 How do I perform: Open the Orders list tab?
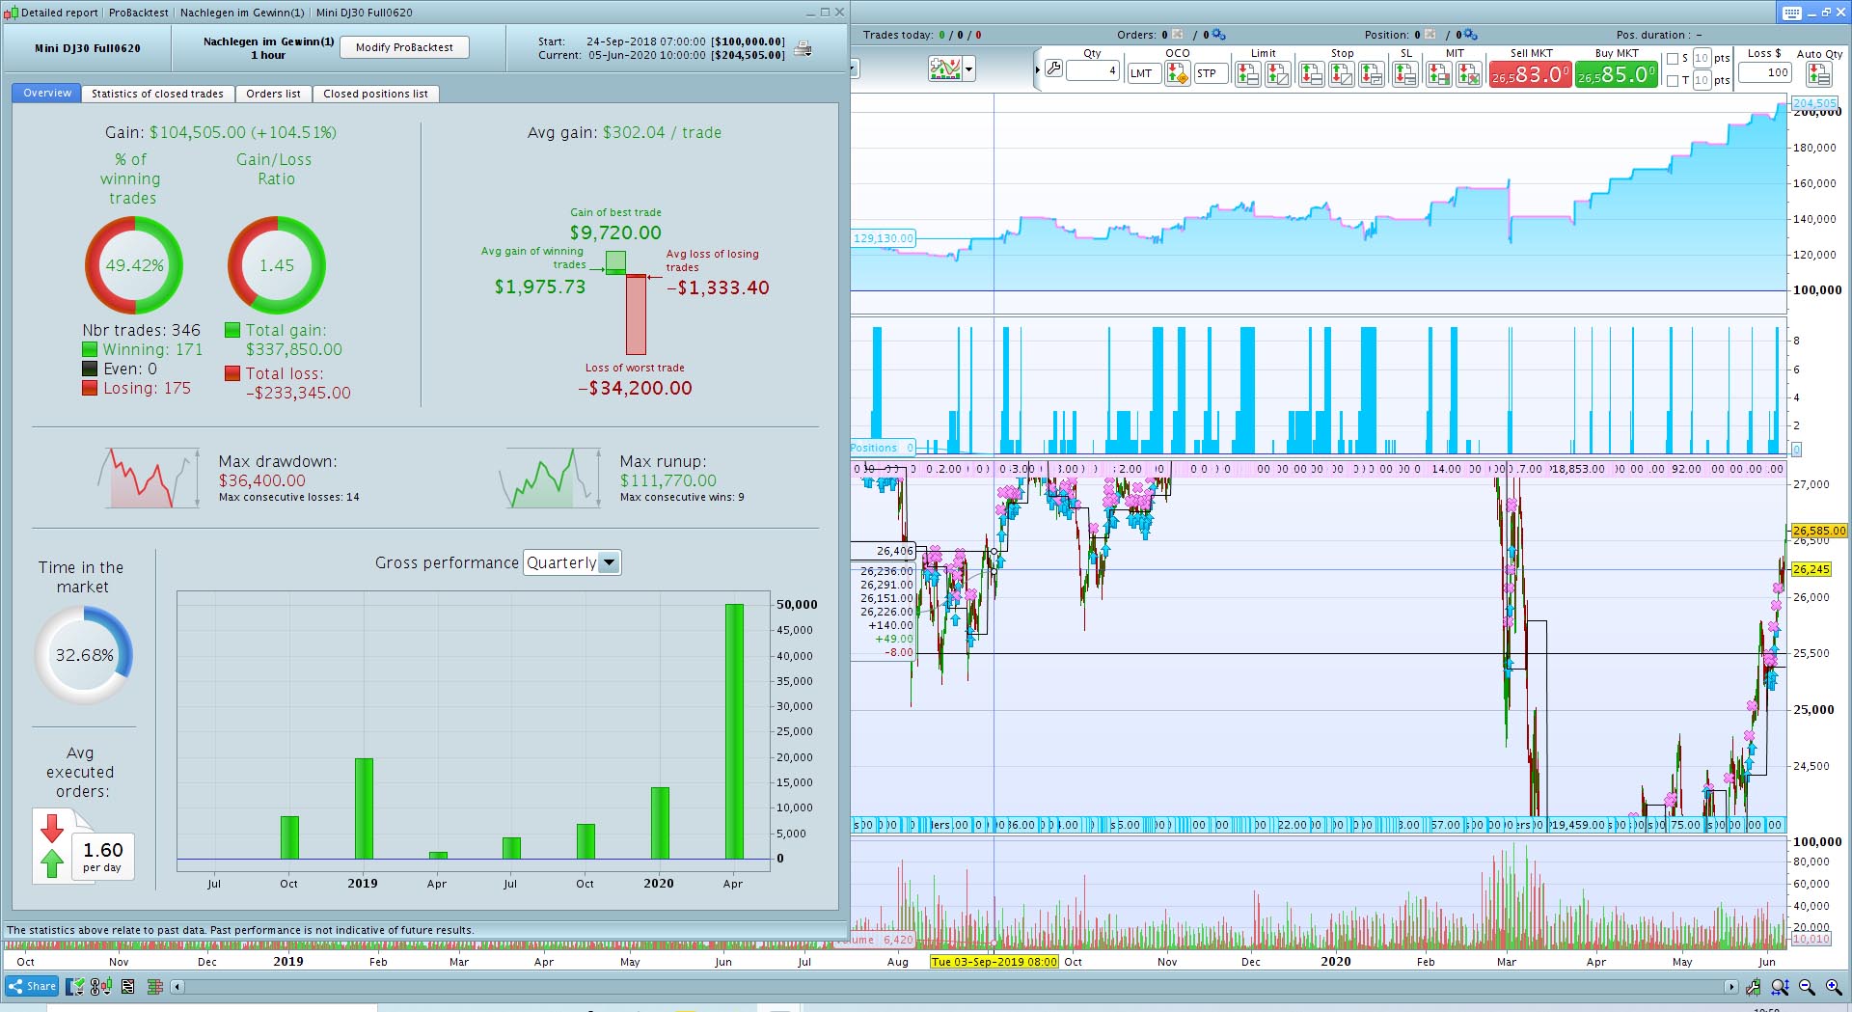273,94
